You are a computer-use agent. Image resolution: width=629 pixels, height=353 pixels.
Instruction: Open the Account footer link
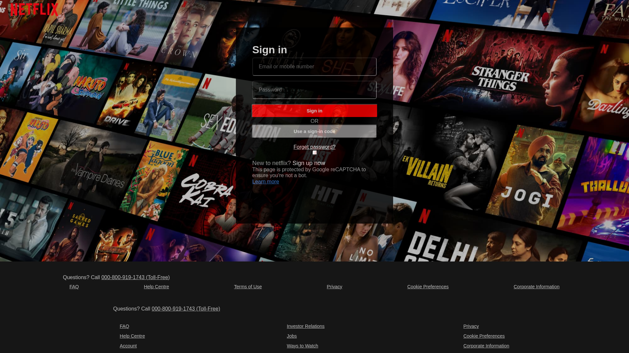tap(128, 346)
